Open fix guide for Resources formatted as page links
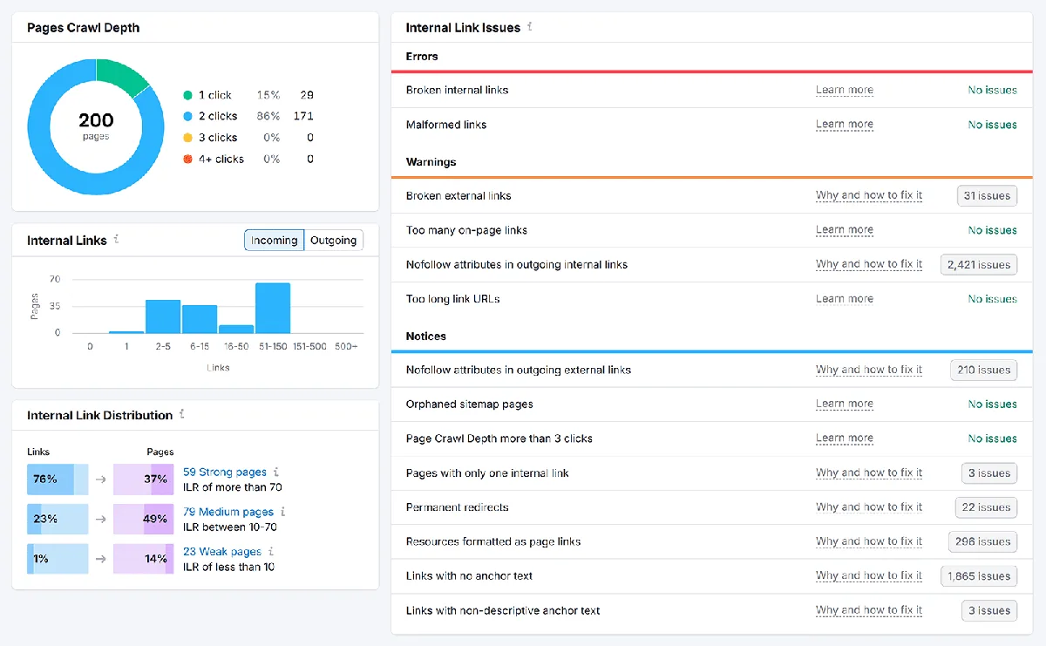 coord(869,541)
